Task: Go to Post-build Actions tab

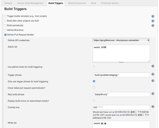Action: (x=110, y=3)
